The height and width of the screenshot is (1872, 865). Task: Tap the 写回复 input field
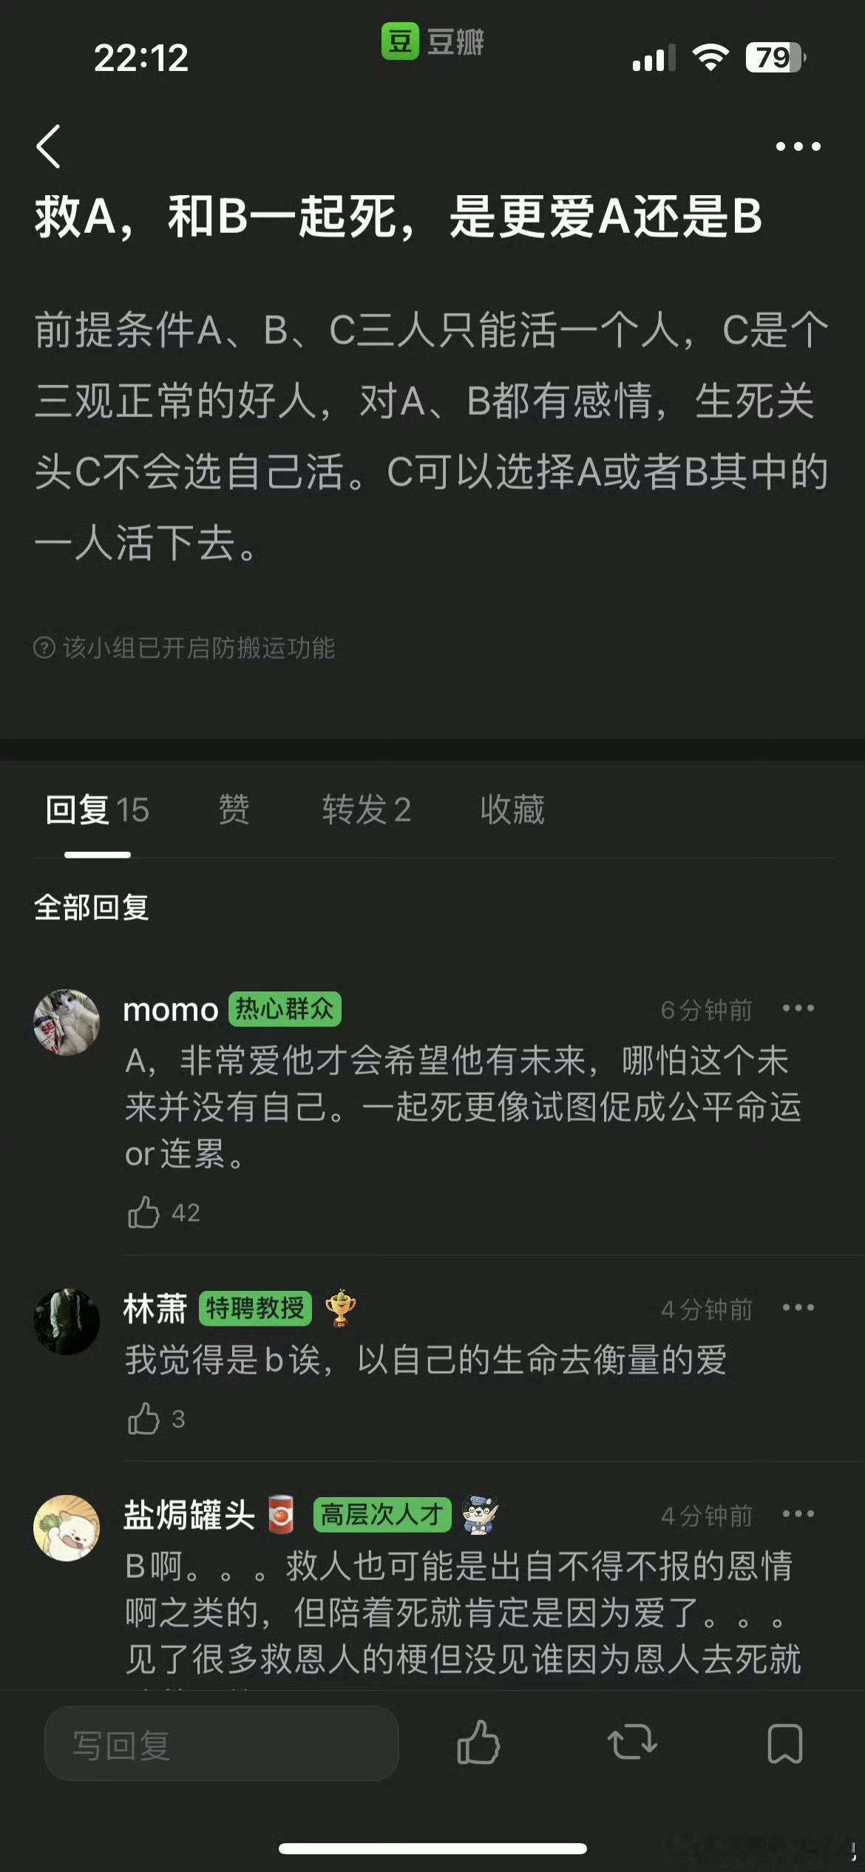tap(222, 1743)
